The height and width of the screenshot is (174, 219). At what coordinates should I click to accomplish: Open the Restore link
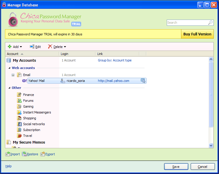point(32,154)
